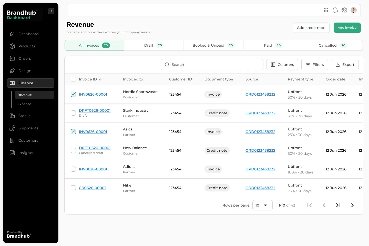Click the Add invoice button
This screenshot has width=369, height=246.
click(x=347, y=28)
